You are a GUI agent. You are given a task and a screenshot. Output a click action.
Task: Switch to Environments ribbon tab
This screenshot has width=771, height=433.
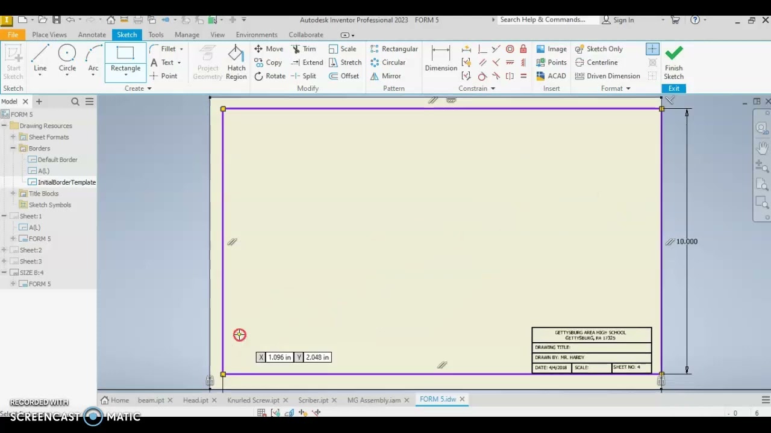(x=257, y=35)
